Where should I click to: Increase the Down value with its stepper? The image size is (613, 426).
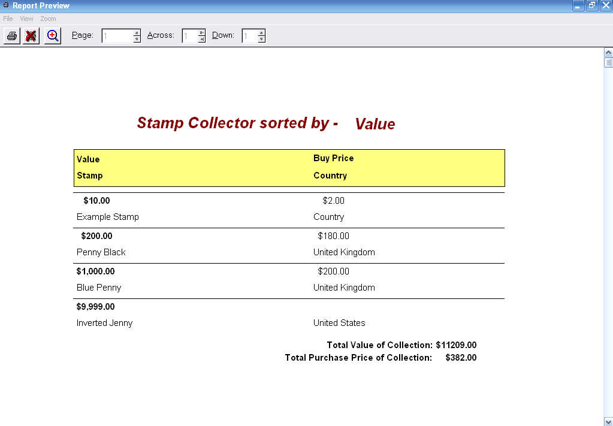point(262,32)
